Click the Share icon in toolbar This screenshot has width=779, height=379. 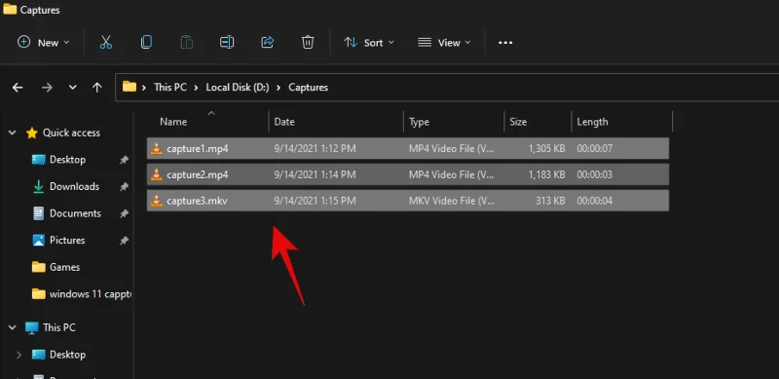pyautogui.click(x=268, y=43)
